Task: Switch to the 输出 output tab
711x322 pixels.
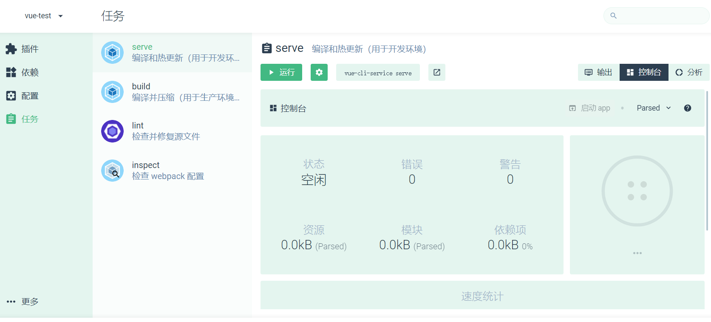Action: tap(599, 72)
